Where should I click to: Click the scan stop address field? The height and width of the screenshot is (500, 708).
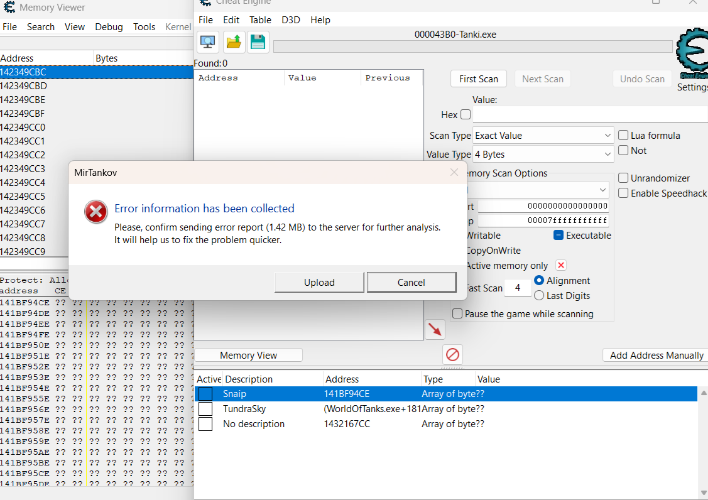pos(543,220)
